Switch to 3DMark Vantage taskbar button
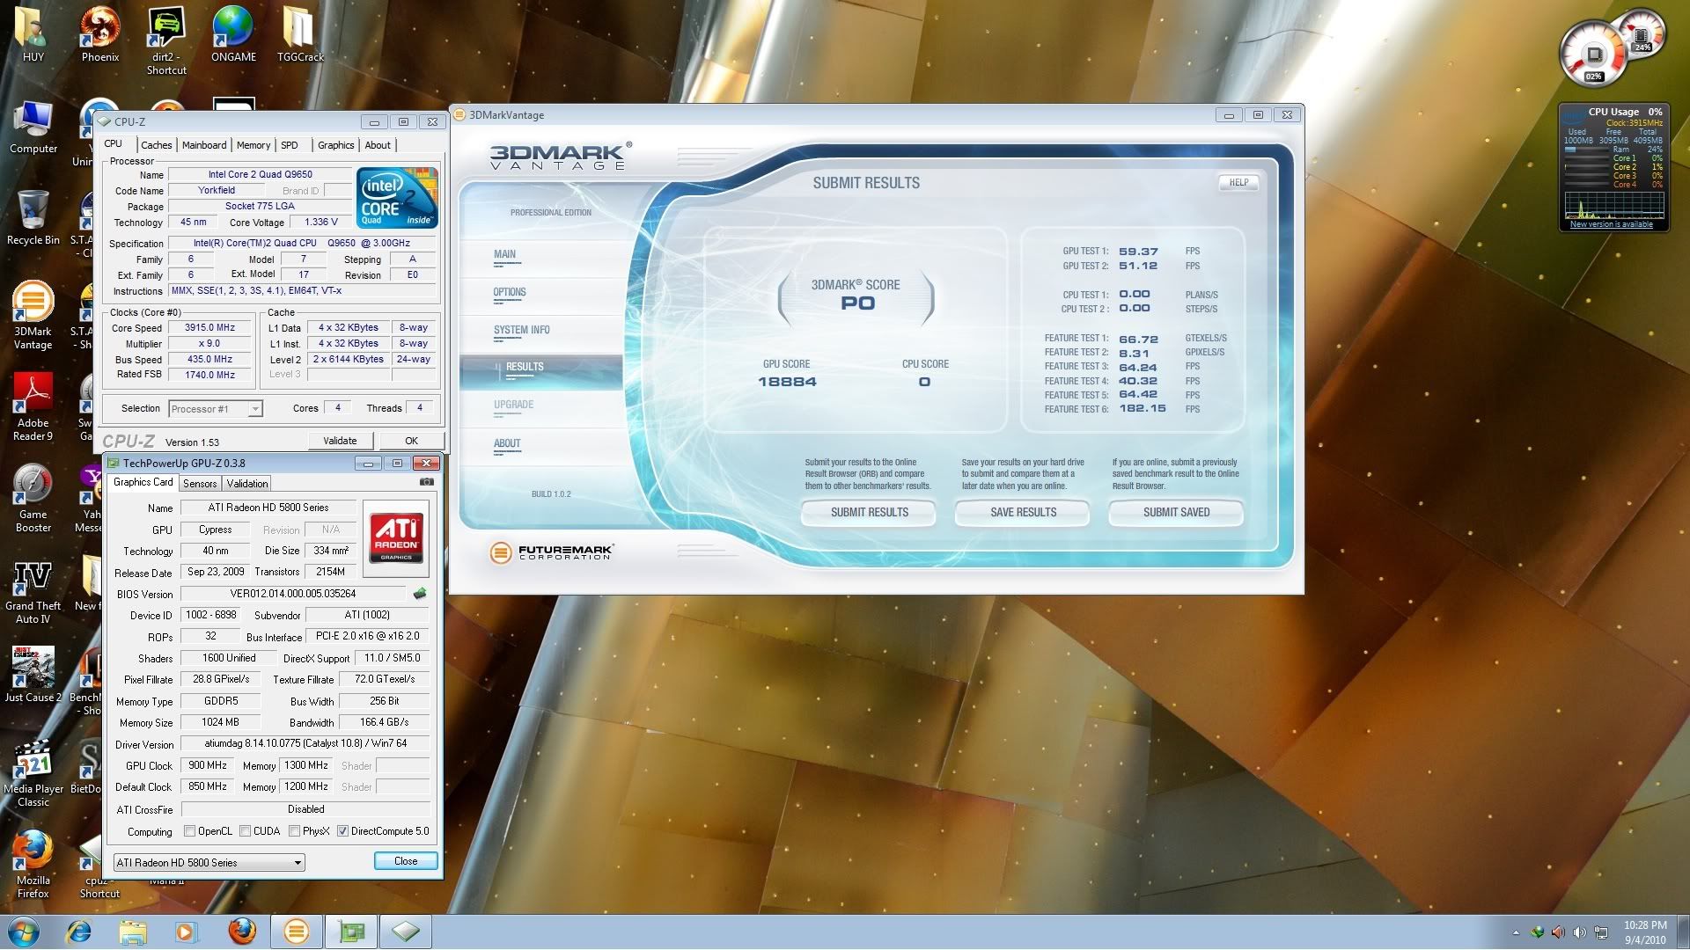This screenshot has width=1690, height=950. 297,932
